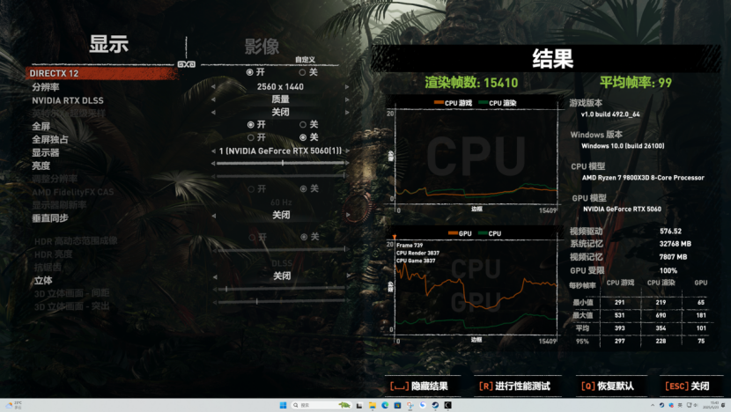This screenshot has height=412, width=731.
Task: Select the 显示器 setting row
Action: click(x=46, y=152)
